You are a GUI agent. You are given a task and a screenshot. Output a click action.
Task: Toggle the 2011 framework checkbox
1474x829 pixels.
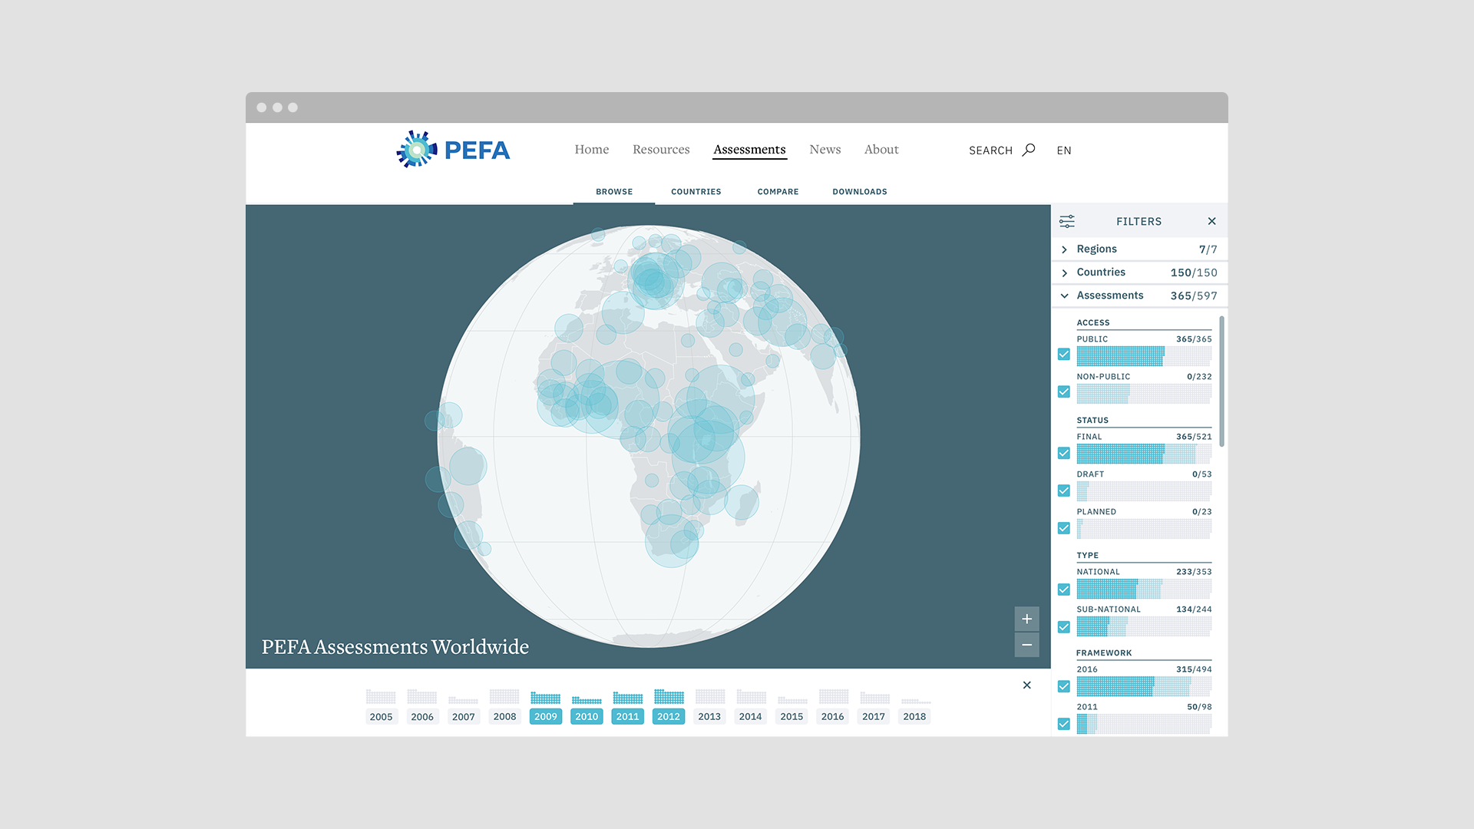tap(1063, 724)
